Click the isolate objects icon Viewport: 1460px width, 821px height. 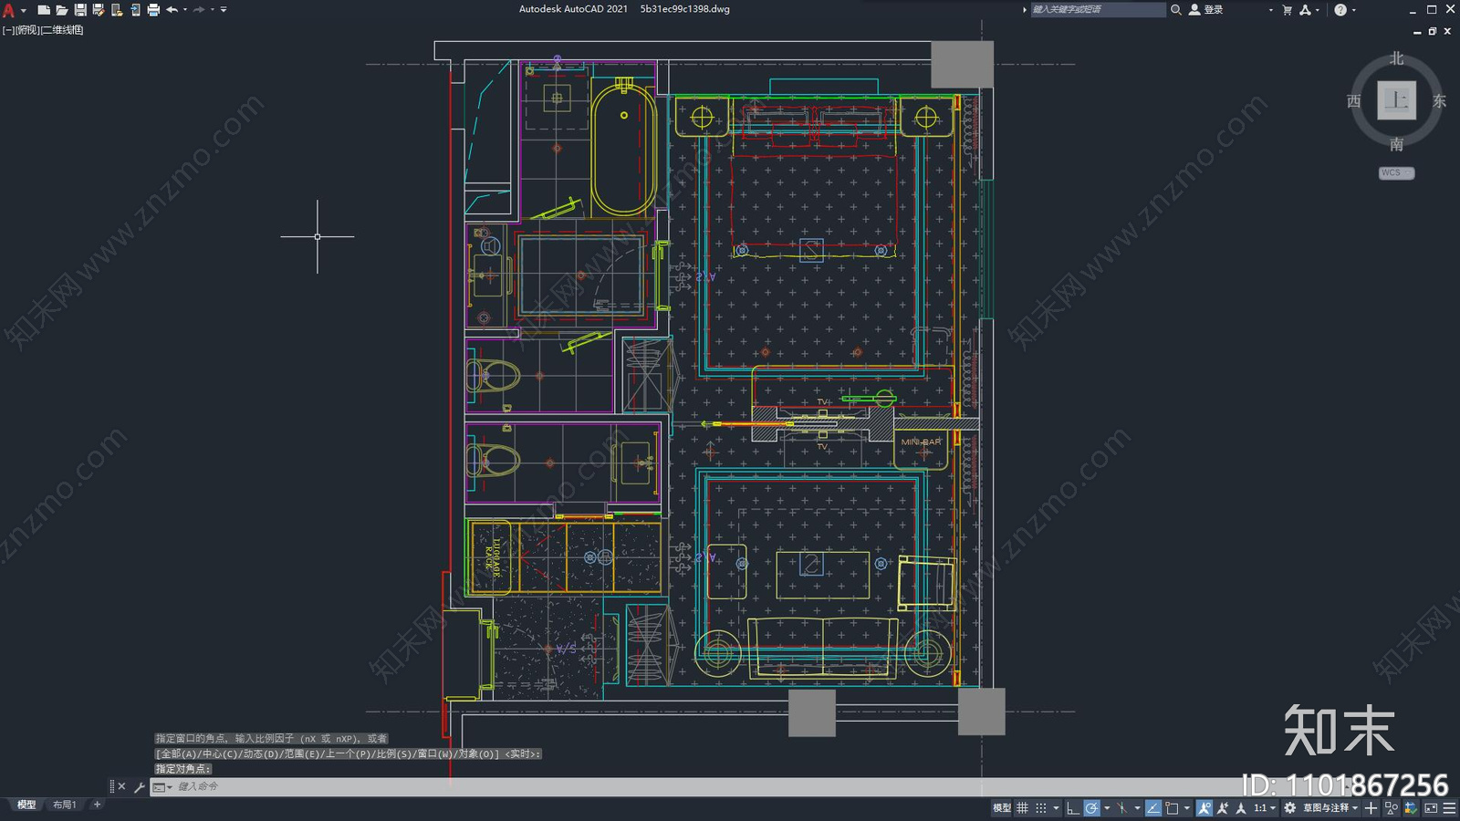coord(1392,808)
